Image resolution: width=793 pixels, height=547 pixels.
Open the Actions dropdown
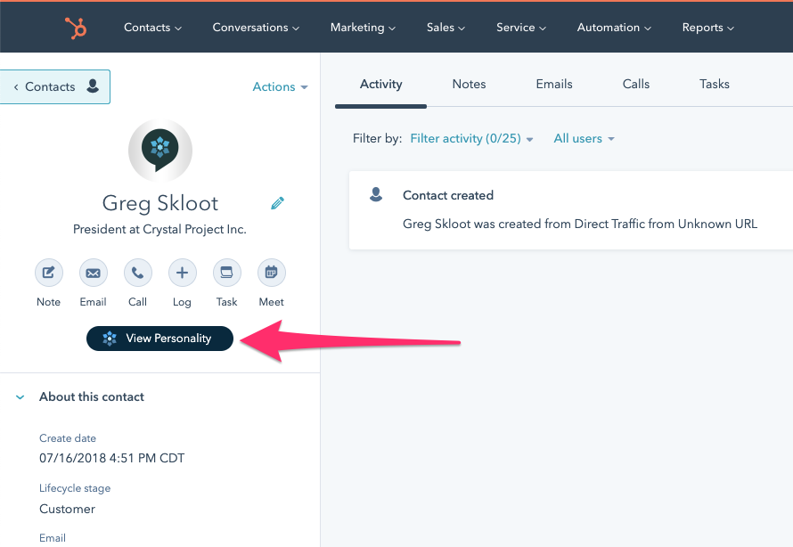tap(280, 87)
